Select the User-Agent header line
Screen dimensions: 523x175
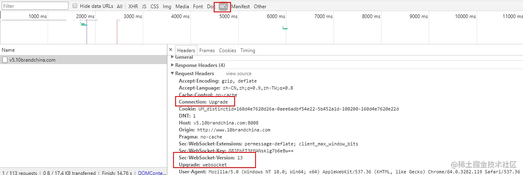[x=349, y=172]
